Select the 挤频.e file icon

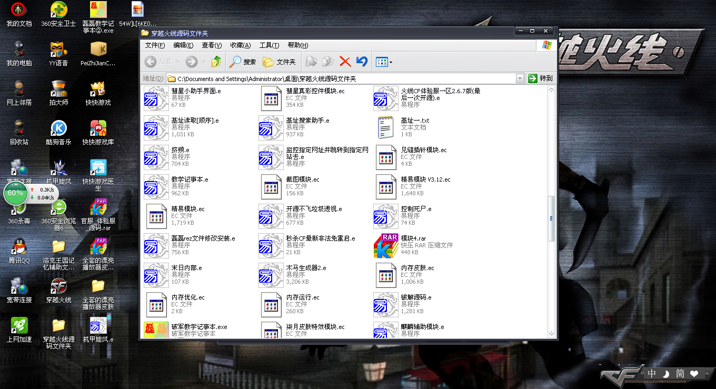pyautogui.click(x=156, y=157)
